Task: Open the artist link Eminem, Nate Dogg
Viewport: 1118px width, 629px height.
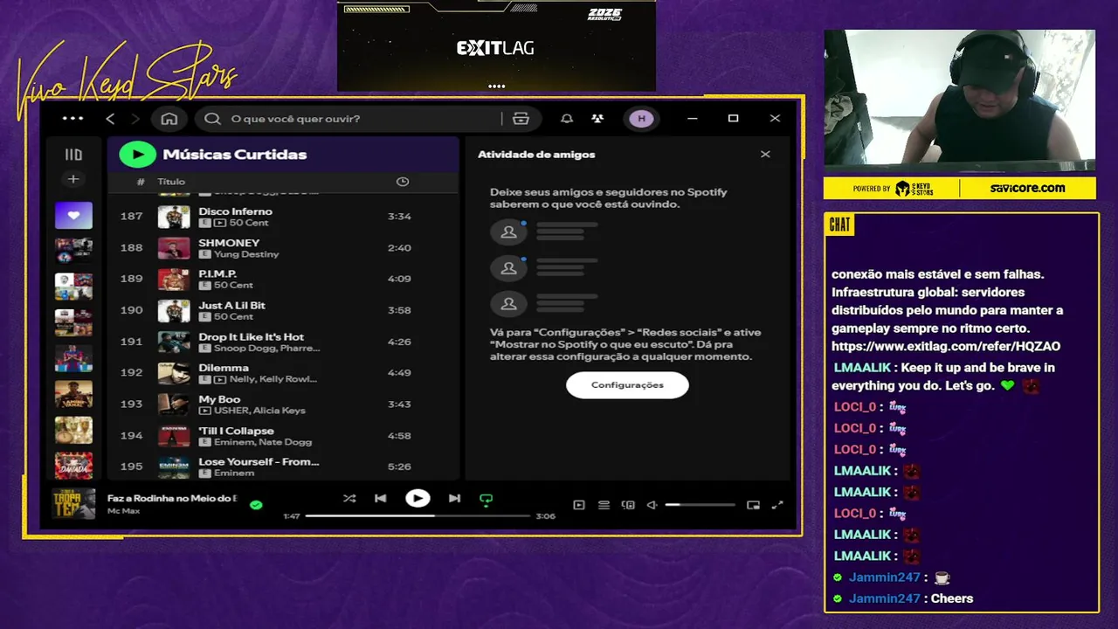Action: (263, 442)
